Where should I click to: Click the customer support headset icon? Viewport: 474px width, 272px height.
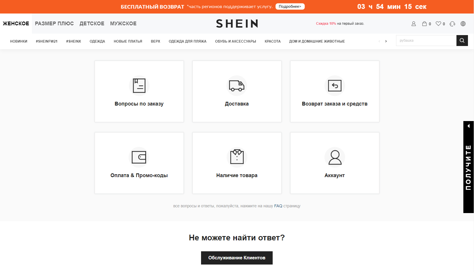click(x=452, y=24)
